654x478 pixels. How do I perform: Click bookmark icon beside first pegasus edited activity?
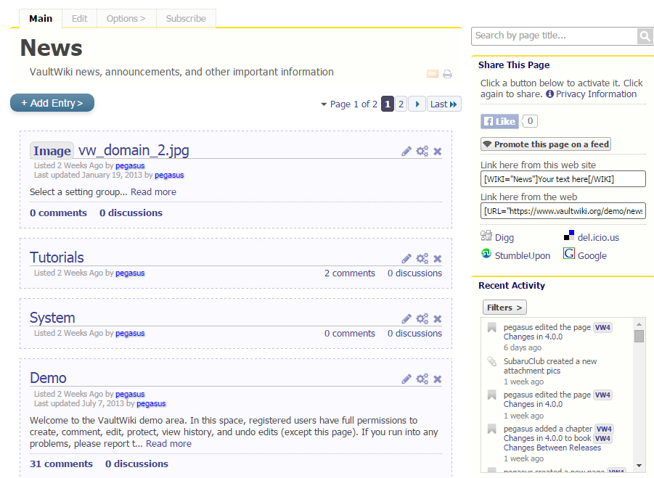pyautogui.click(x=491, y=328)
